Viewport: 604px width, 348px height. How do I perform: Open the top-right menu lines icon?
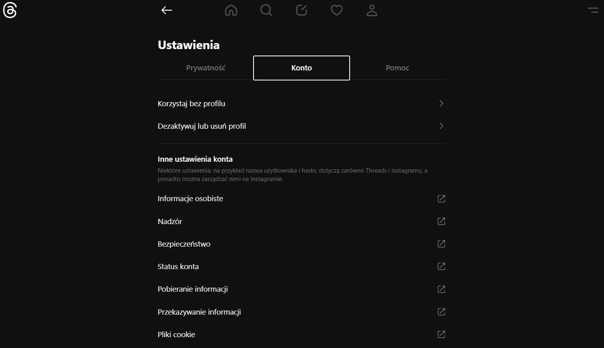(593, 10)
